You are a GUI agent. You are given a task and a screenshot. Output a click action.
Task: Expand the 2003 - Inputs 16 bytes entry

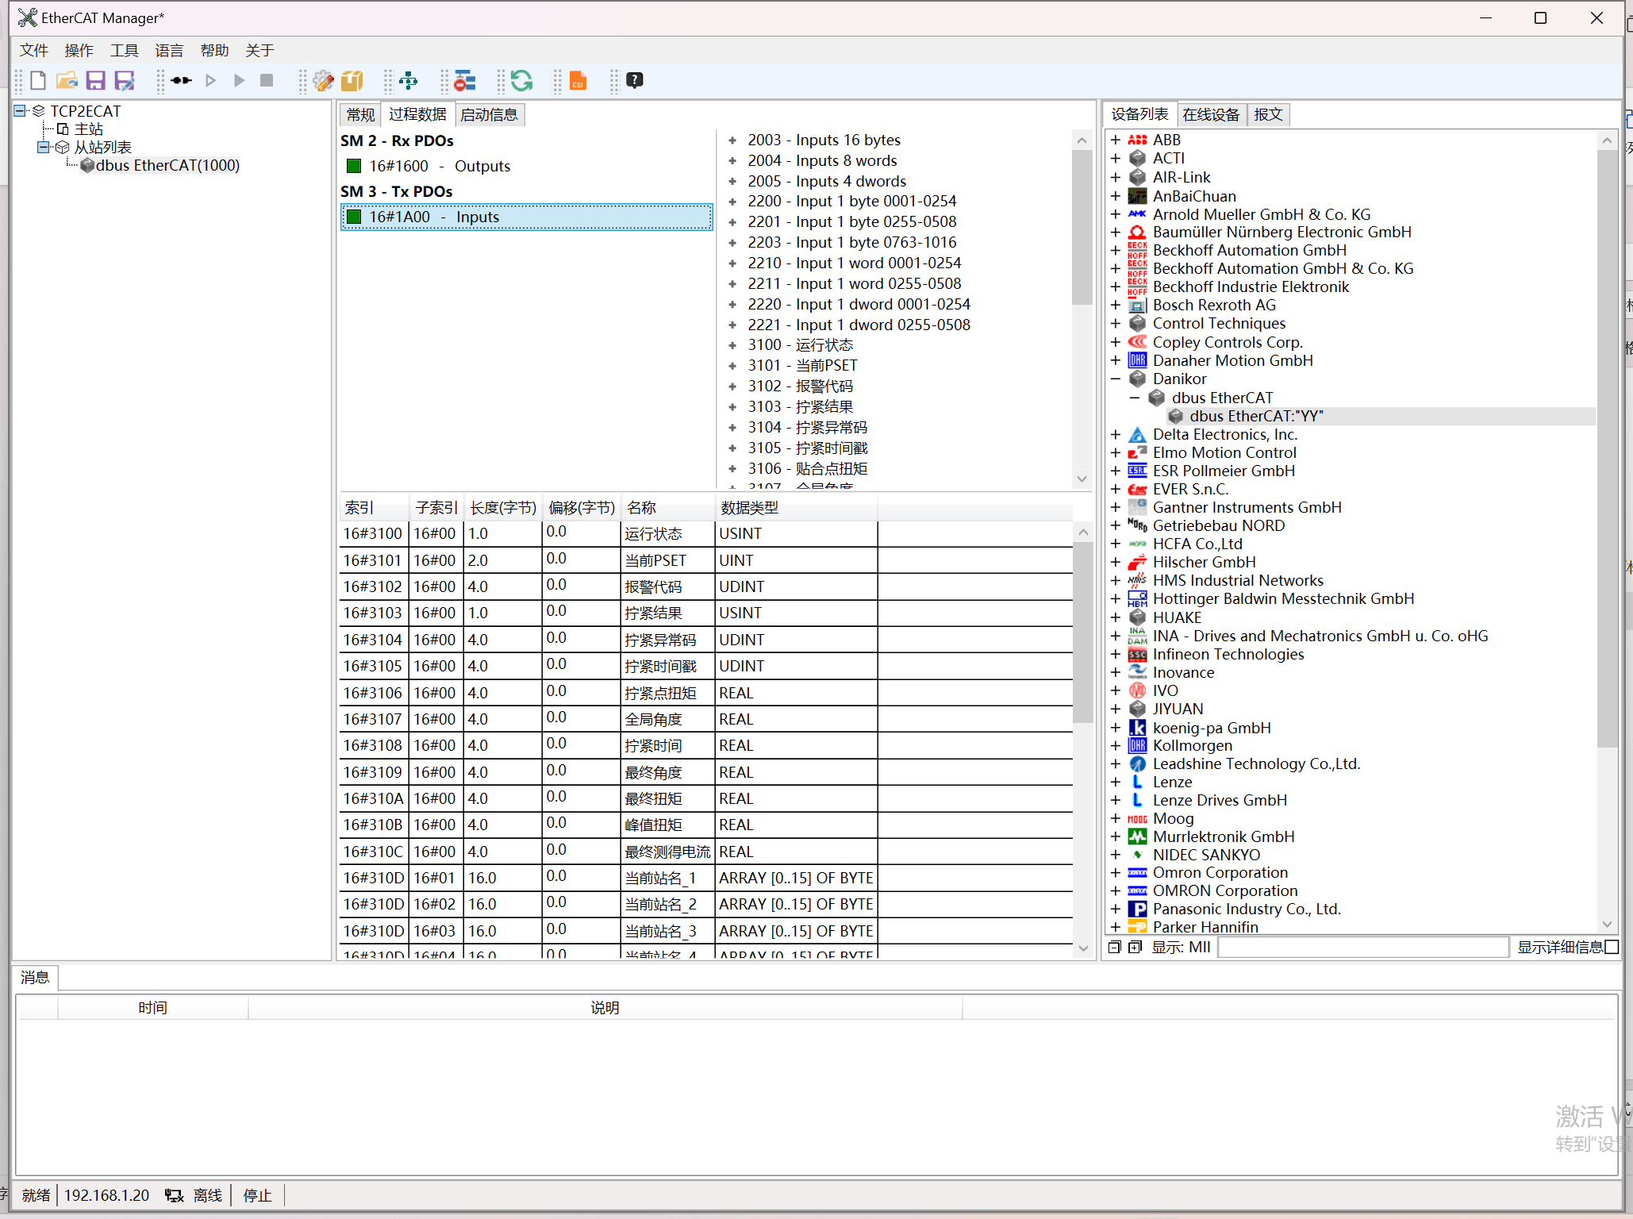coord(732,140)
